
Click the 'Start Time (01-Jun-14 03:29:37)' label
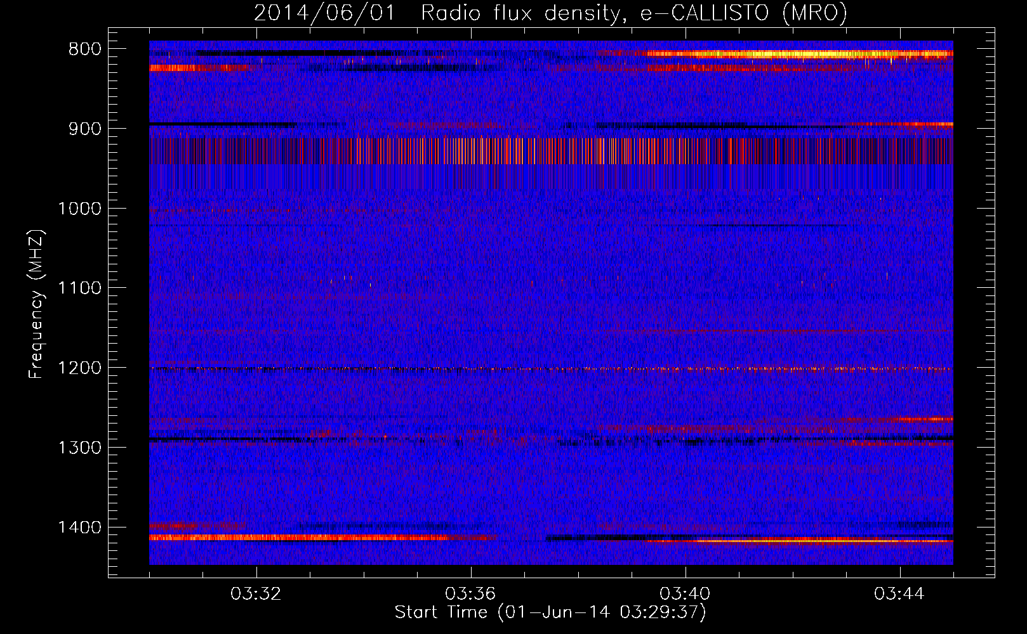pyautogui.click(x=550, y=612)
